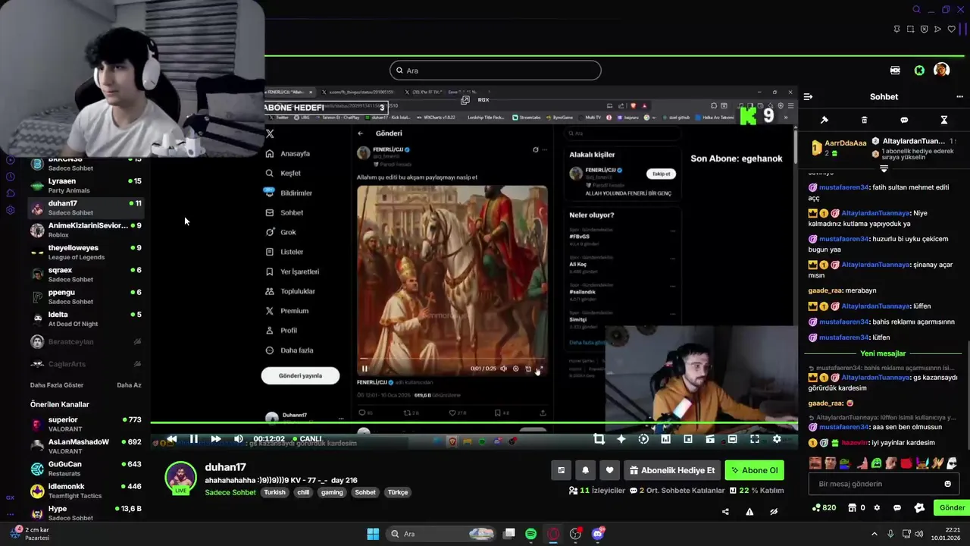Open Windows Start menu on taskbar
The image size is (970, 546).
[x=373, y=534]
